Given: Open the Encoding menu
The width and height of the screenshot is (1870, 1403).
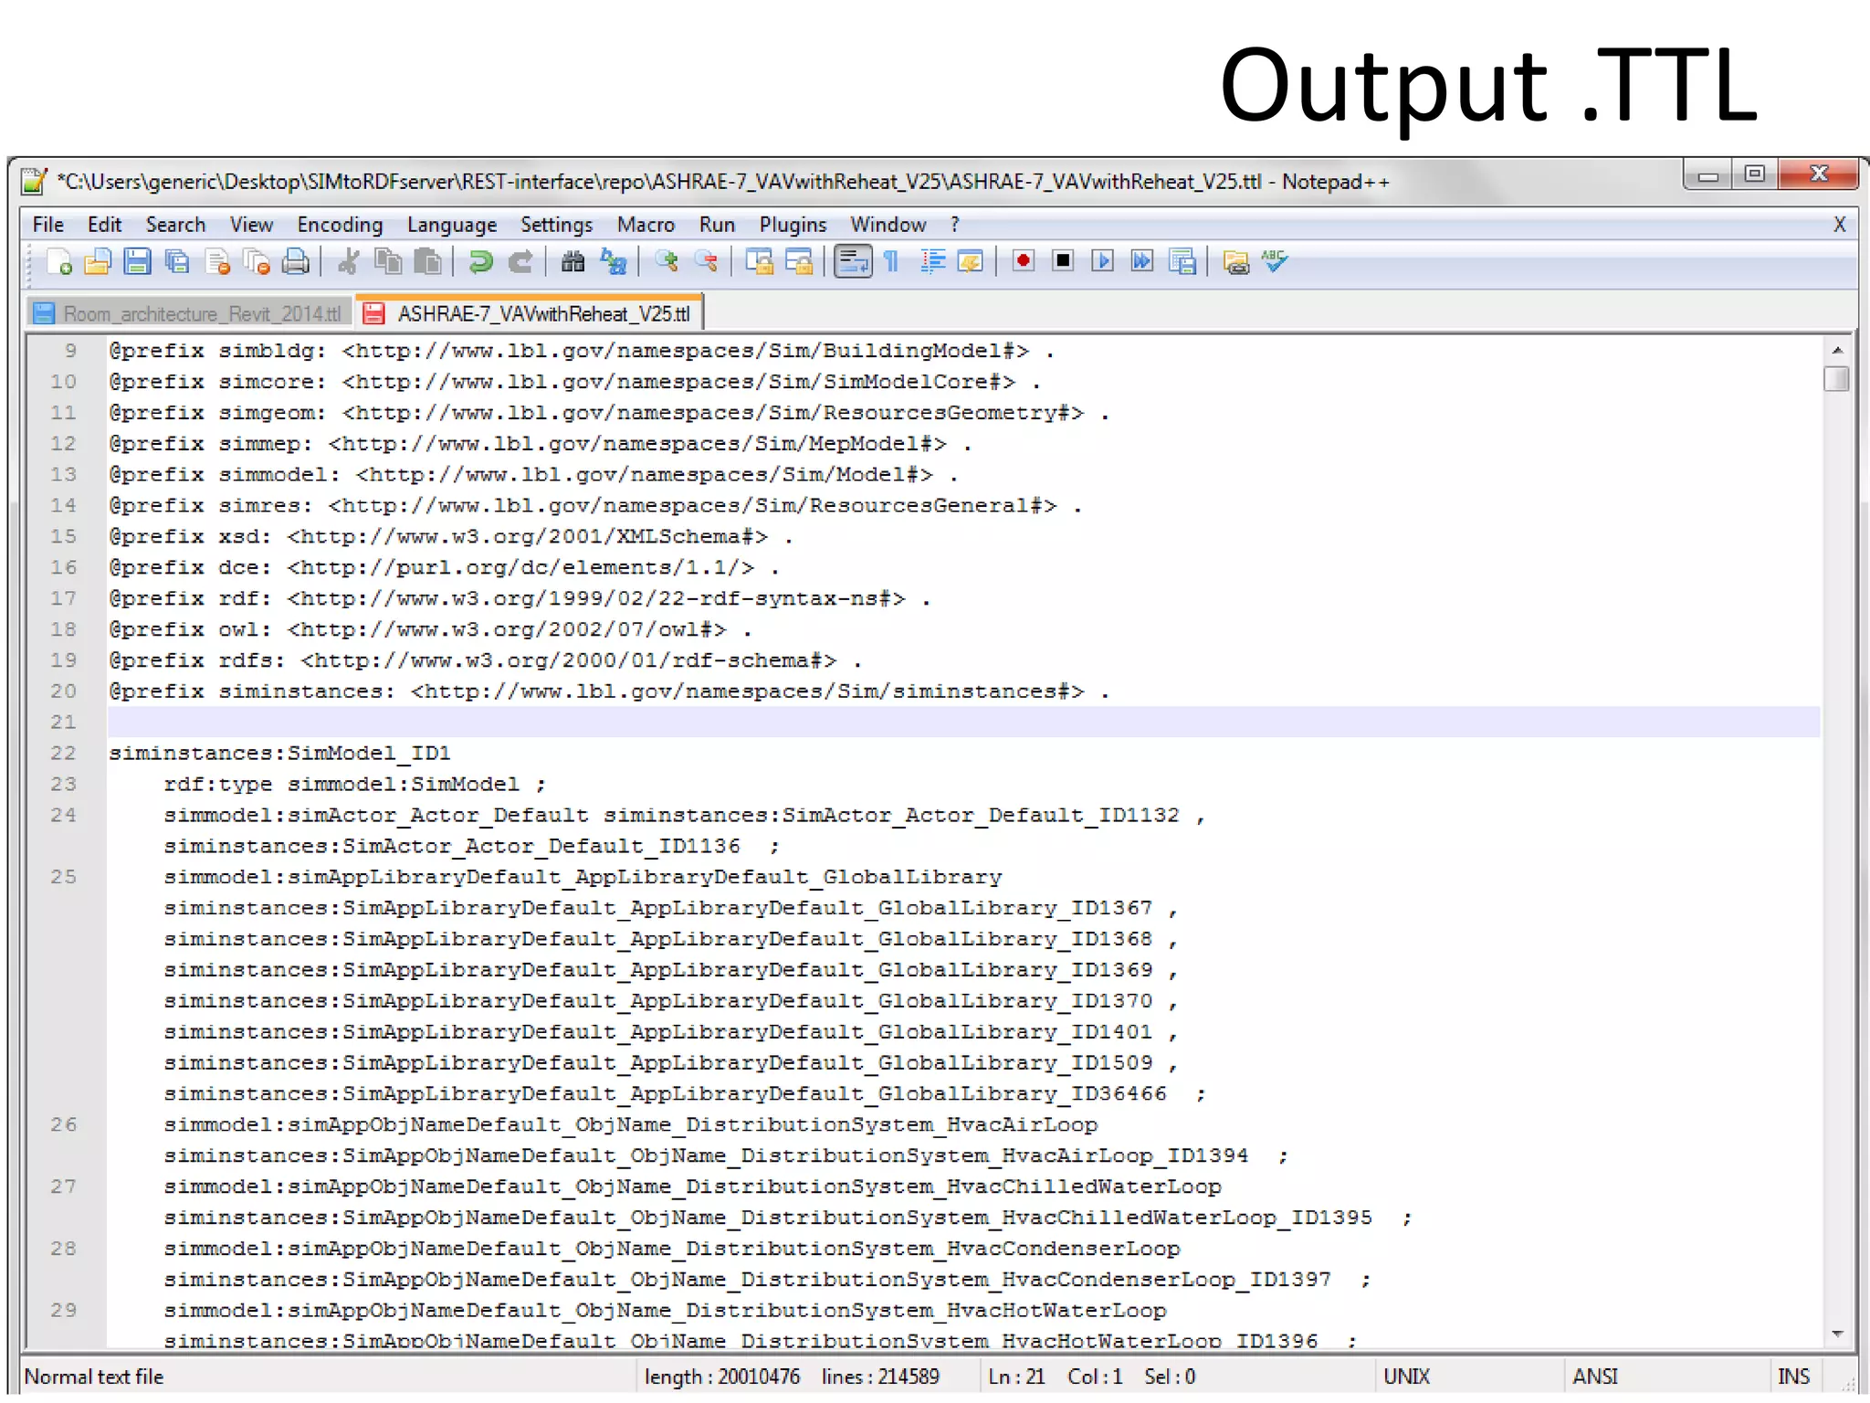Looking at the screenshot, I should click(340, 225).
